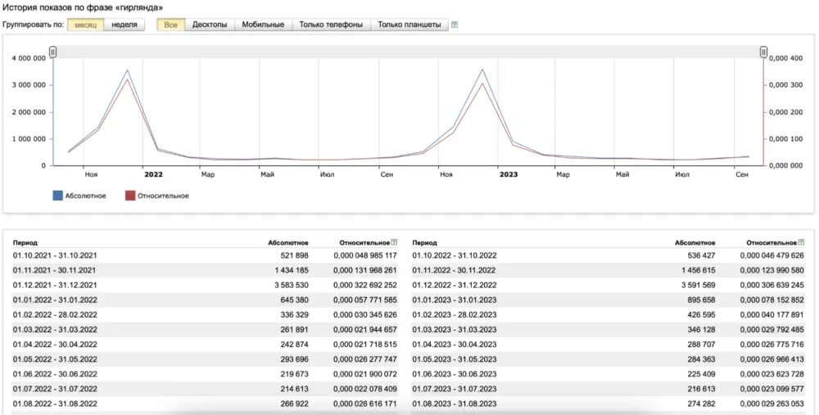Open help icon beside left table's Относительное header
The height and width of the screenshot is (415, 819).
pyautogui.click(x=394, y=243)
